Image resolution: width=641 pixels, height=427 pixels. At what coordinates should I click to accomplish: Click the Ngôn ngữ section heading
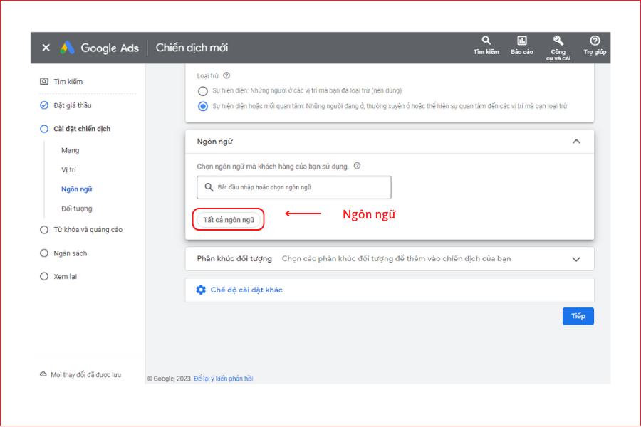(215, 142)
